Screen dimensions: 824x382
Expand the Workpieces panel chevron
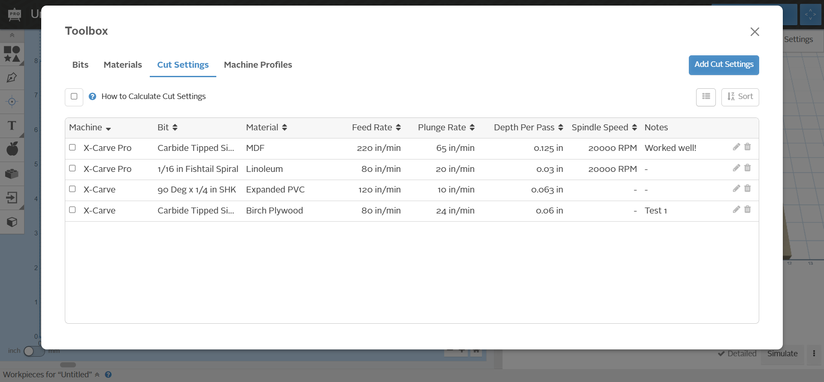pos(97,374)
